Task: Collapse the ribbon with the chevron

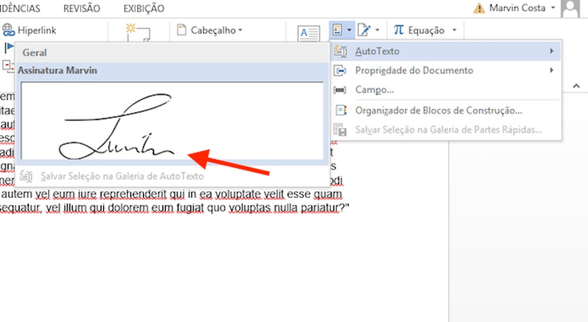Action: (x=576, y=86)
